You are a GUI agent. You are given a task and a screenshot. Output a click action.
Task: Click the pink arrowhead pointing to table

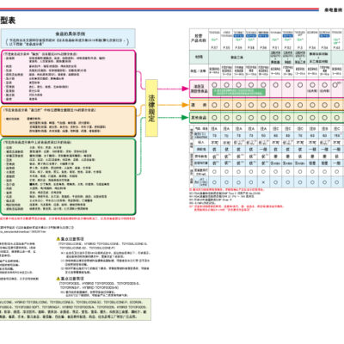(x=185, y=89)
